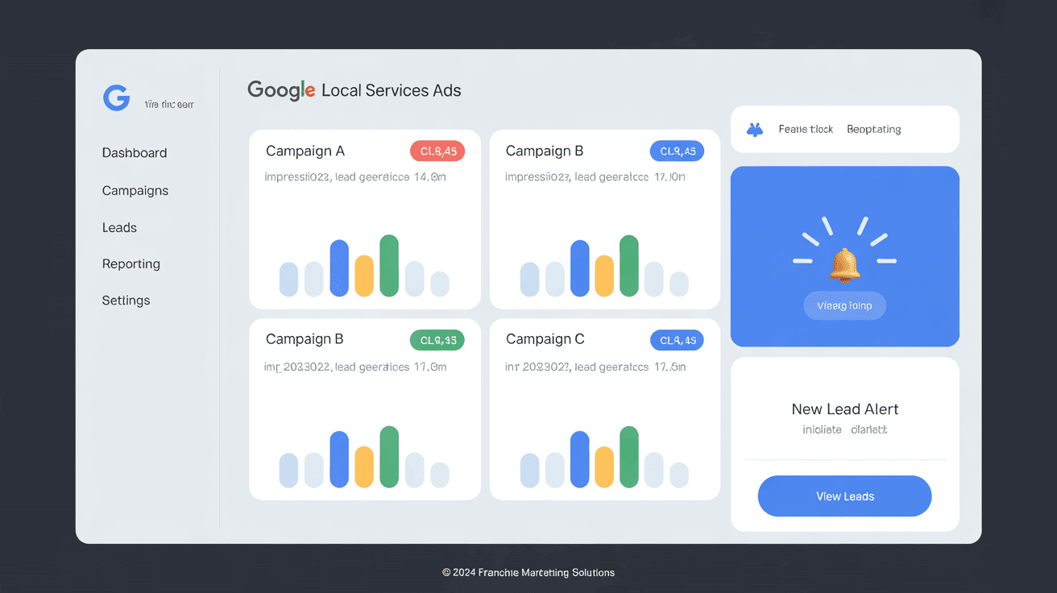Click the bell notification icon
The width and height of the screenshot is (1057, 593).
pyautogui.click(x=844, y=265)
